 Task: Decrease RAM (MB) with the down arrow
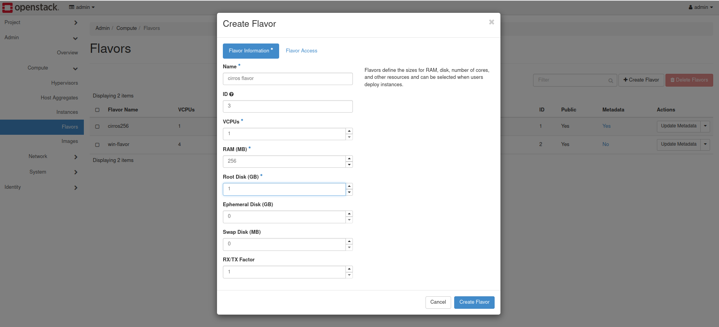pos(349,165)
